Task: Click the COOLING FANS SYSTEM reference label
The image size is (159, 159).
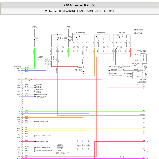Action: [43, 147]
